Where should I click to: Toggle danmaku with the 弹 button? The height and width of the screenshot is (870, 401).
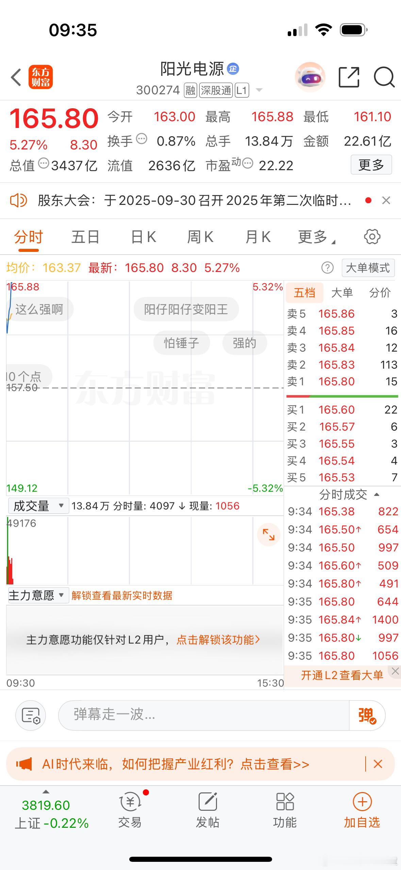tap(367, 715)
